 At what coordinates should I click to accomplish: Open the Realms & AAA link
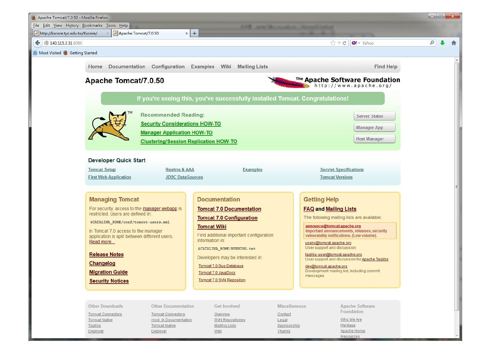180,170
